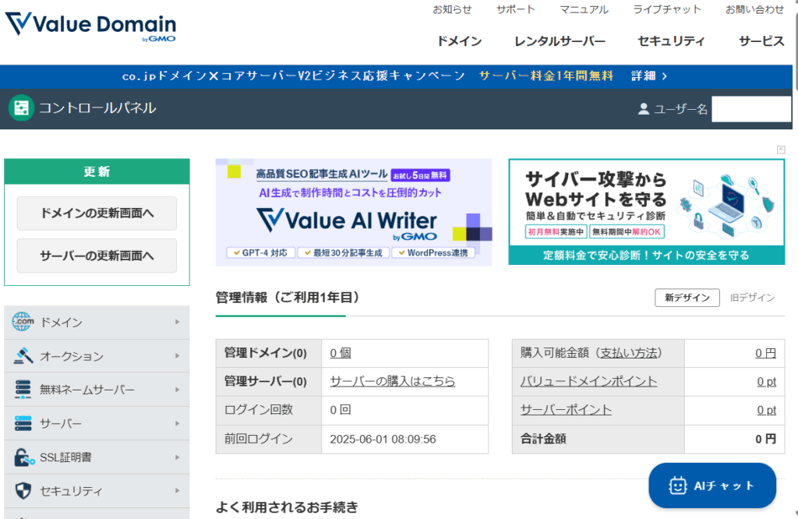Open バリュードメインポイント link
The height and width of the screenshot is (519, 798).
[x=588, y=381]
